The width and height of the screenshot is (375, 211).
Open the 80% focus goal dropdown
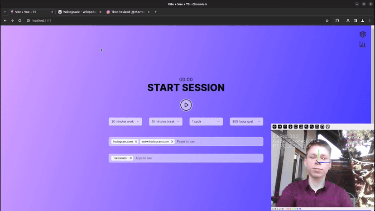tap(246, 121)
